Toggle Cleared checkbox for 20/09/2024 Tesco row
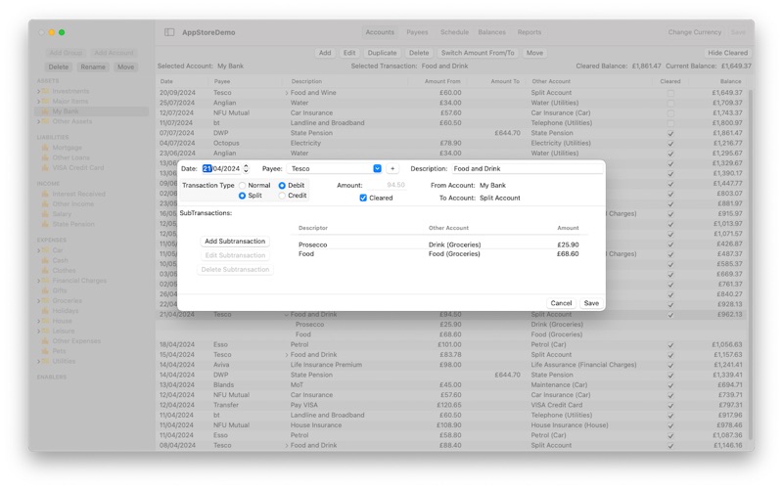The image size is (783, 489). pyautogui.click(x=670, y=93)
